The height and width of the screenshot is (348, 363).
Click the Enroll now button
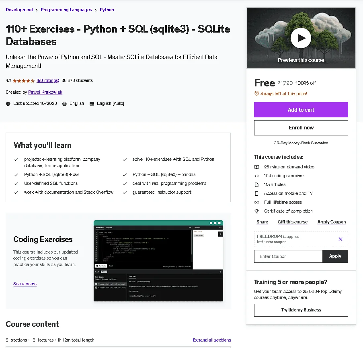301,128
